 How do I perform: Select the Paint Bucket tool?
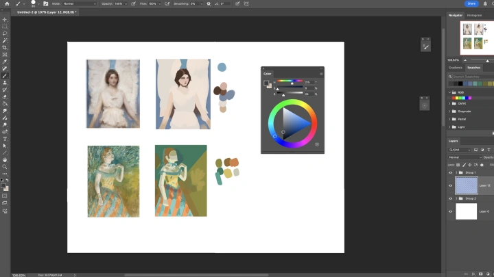point(5,104)
